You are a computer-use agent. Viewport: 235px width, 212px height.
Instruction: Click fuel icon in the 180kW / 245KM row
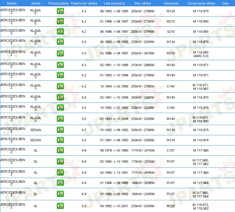[60, 194]
